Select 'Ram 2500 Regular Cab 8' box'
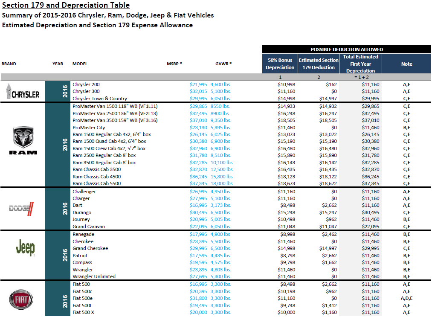432x317 pixels. [x=104, y=155]
